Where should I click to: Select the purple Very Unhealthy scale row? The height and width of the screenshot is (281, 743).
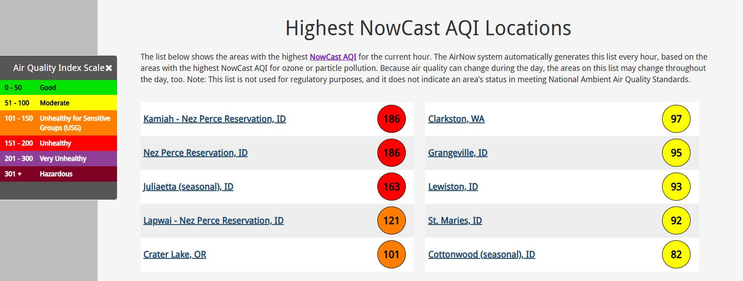58,159
